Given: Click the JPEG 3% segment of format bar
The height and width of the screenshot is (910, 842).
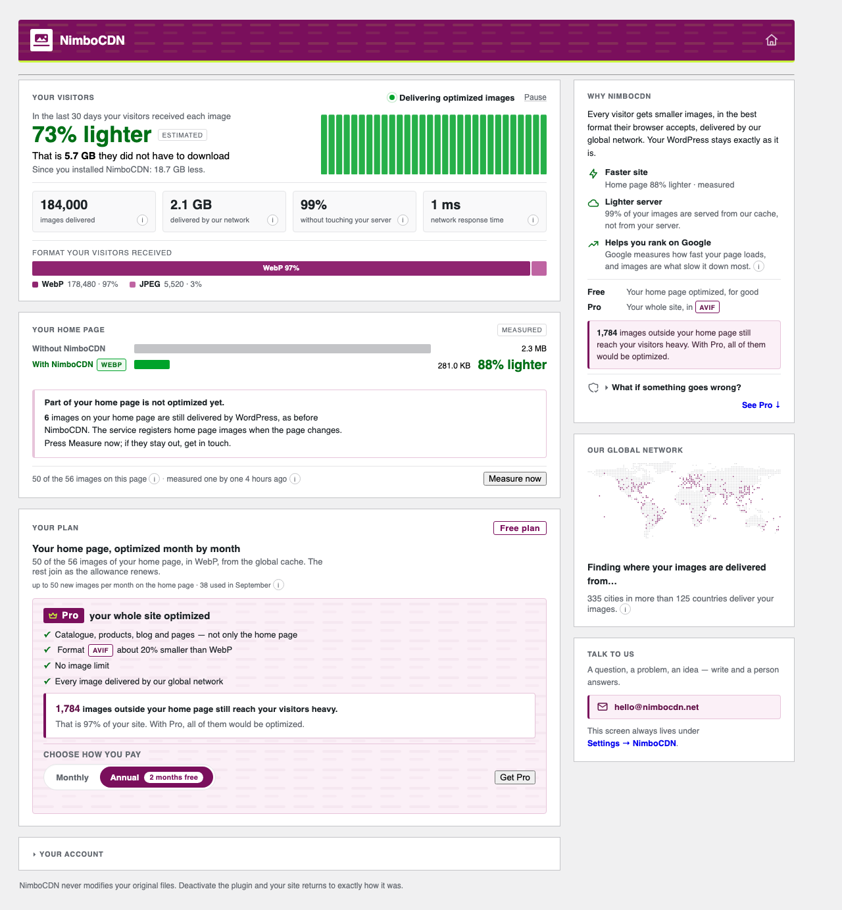Looking at the screenshot, I should click(x=539, y=268).
